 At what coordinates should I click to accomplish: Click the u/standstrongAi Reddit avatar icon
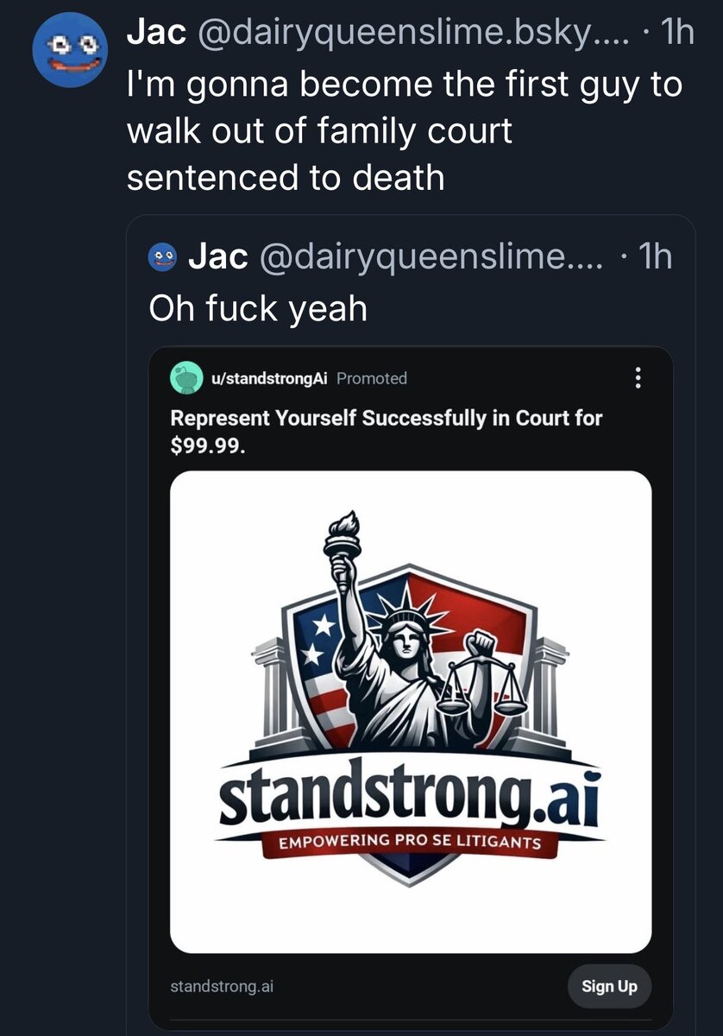184,378
